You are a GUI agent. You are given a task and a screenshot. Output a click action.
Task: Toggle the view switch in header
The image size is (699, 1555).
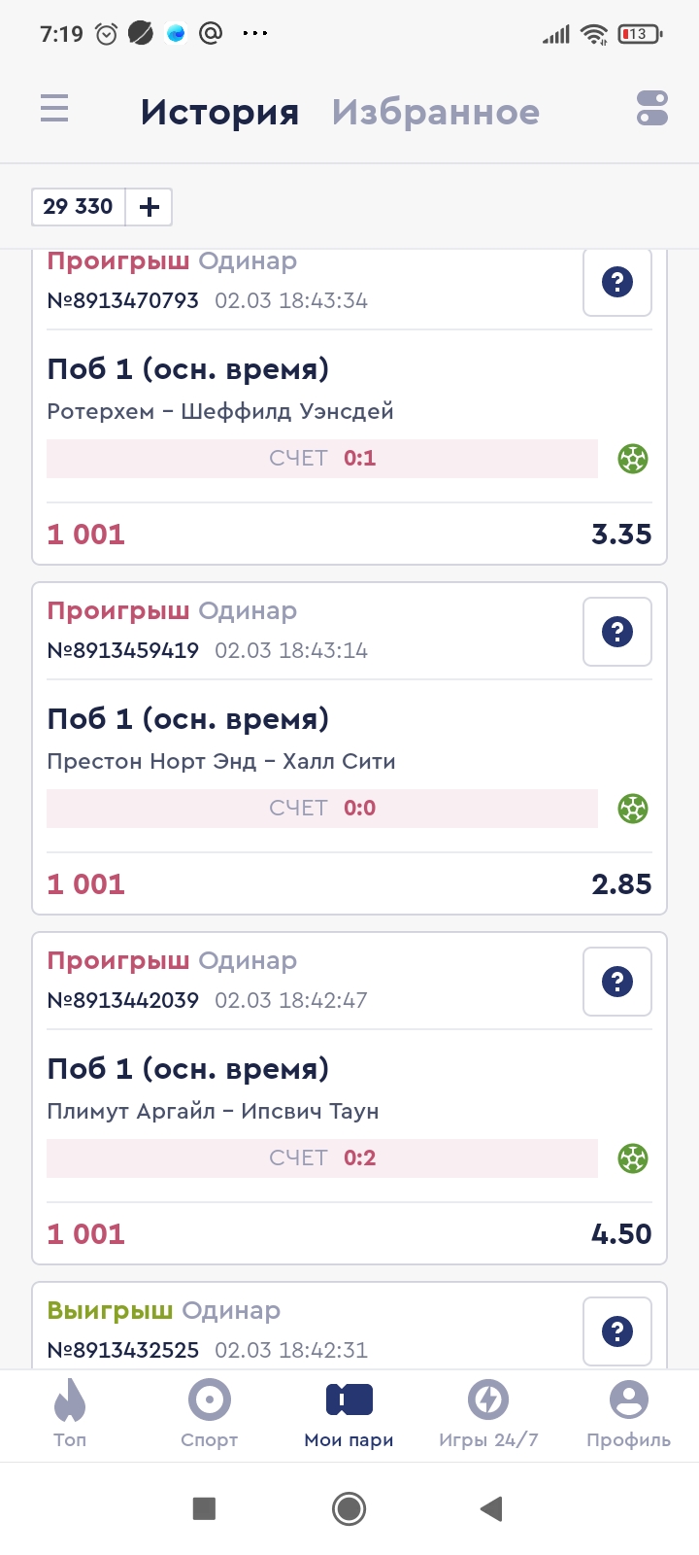(652, 109)
